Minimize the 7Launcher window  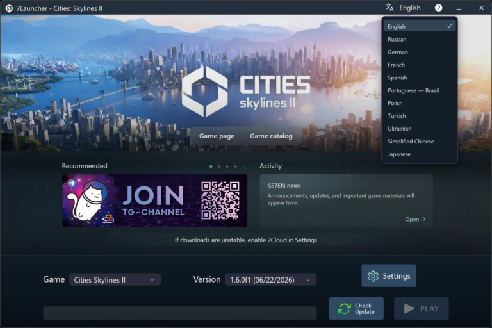pyautogui.click(x=459, y=8)
